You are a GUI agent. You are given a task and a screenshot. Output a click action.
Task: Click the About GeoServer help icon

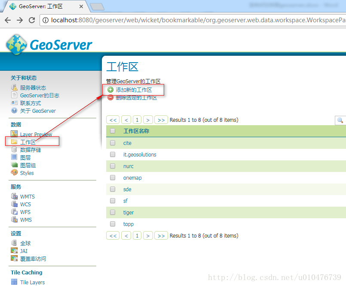(14, 111)
